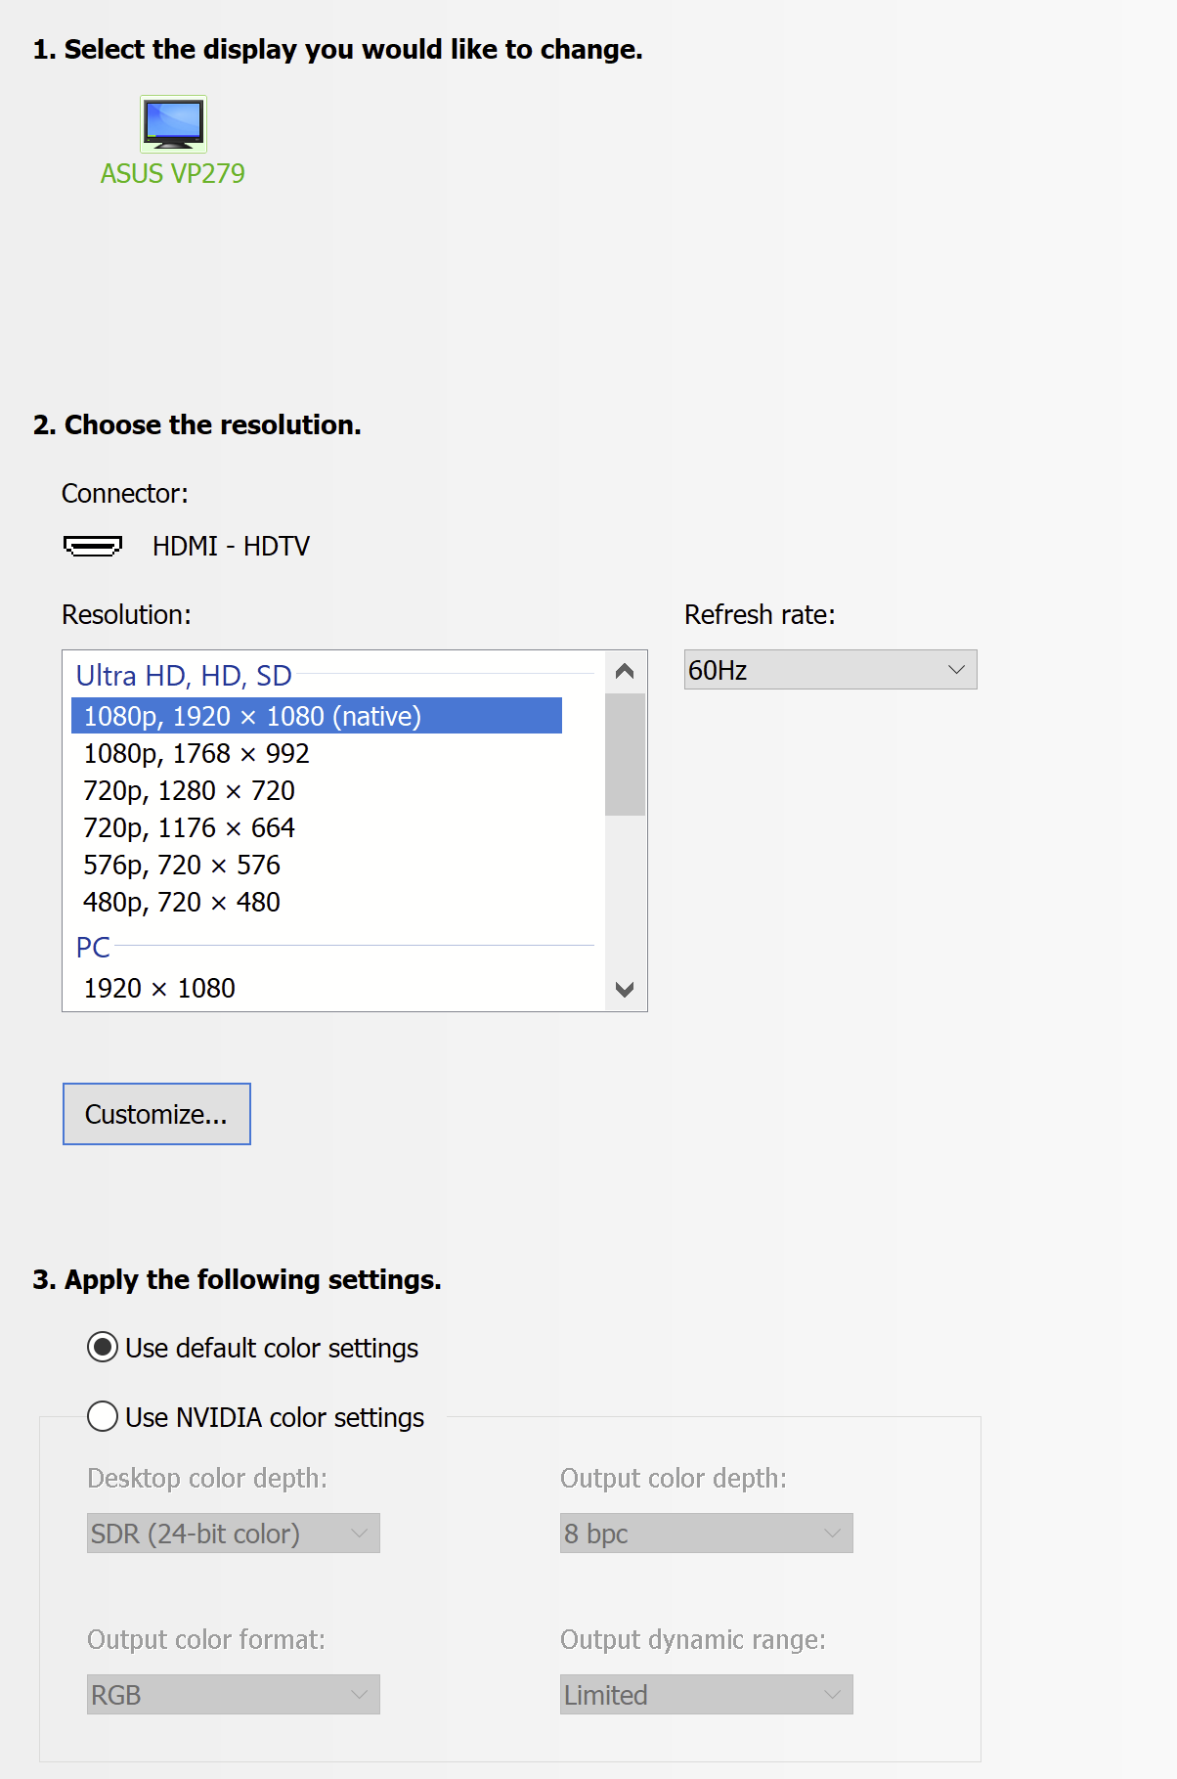Screen dimensions: 1177x1779
Task: Select the ASUS VP279 monitor icon
Action: [173, 124]
